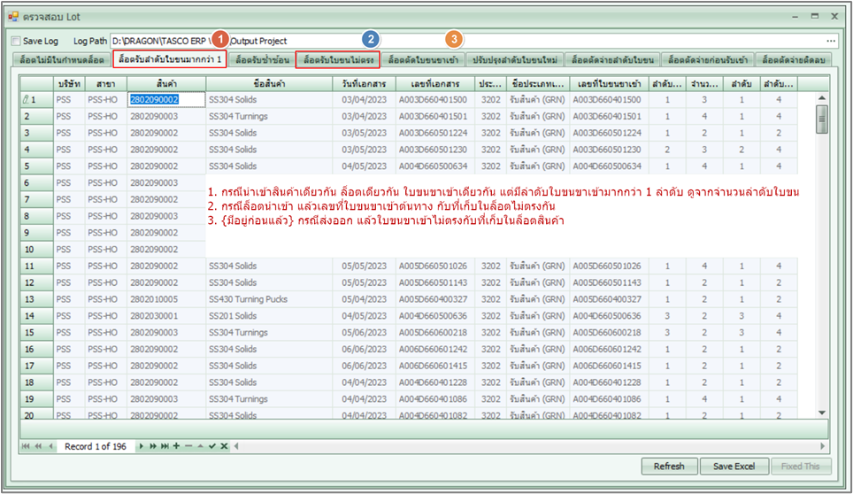Open Log Path browse ellipsis button
The width and height of the screenshot is (853, 494).
pos(831,41)
